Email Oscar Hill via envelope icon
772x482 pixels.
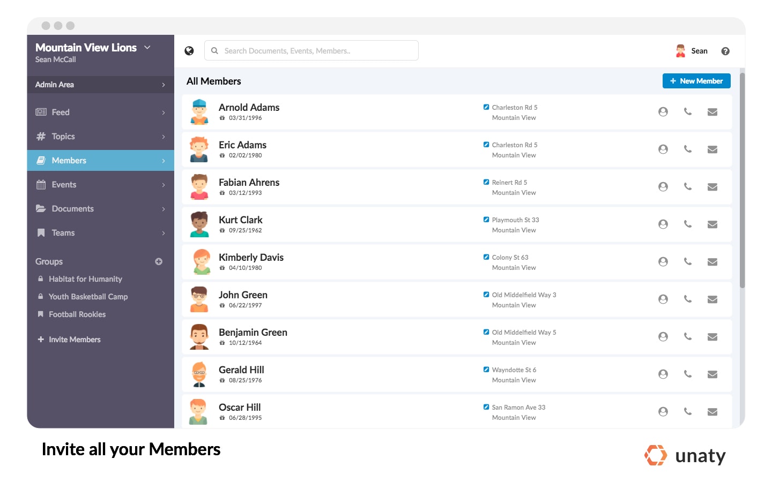712,412
